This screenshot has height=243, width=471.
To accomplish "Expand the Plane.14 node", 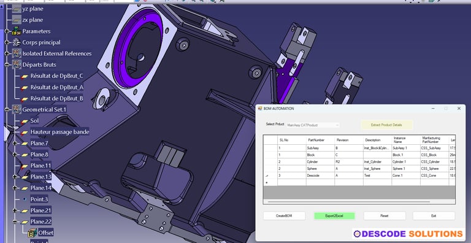I will coord(15,188).
